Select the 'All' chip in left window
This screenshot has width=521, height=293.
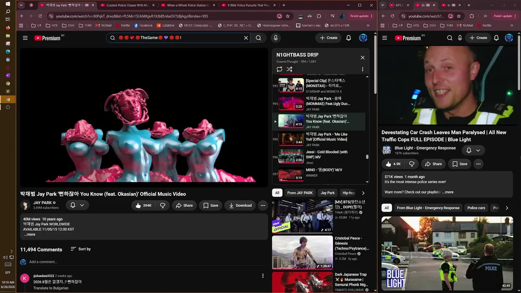277,193
